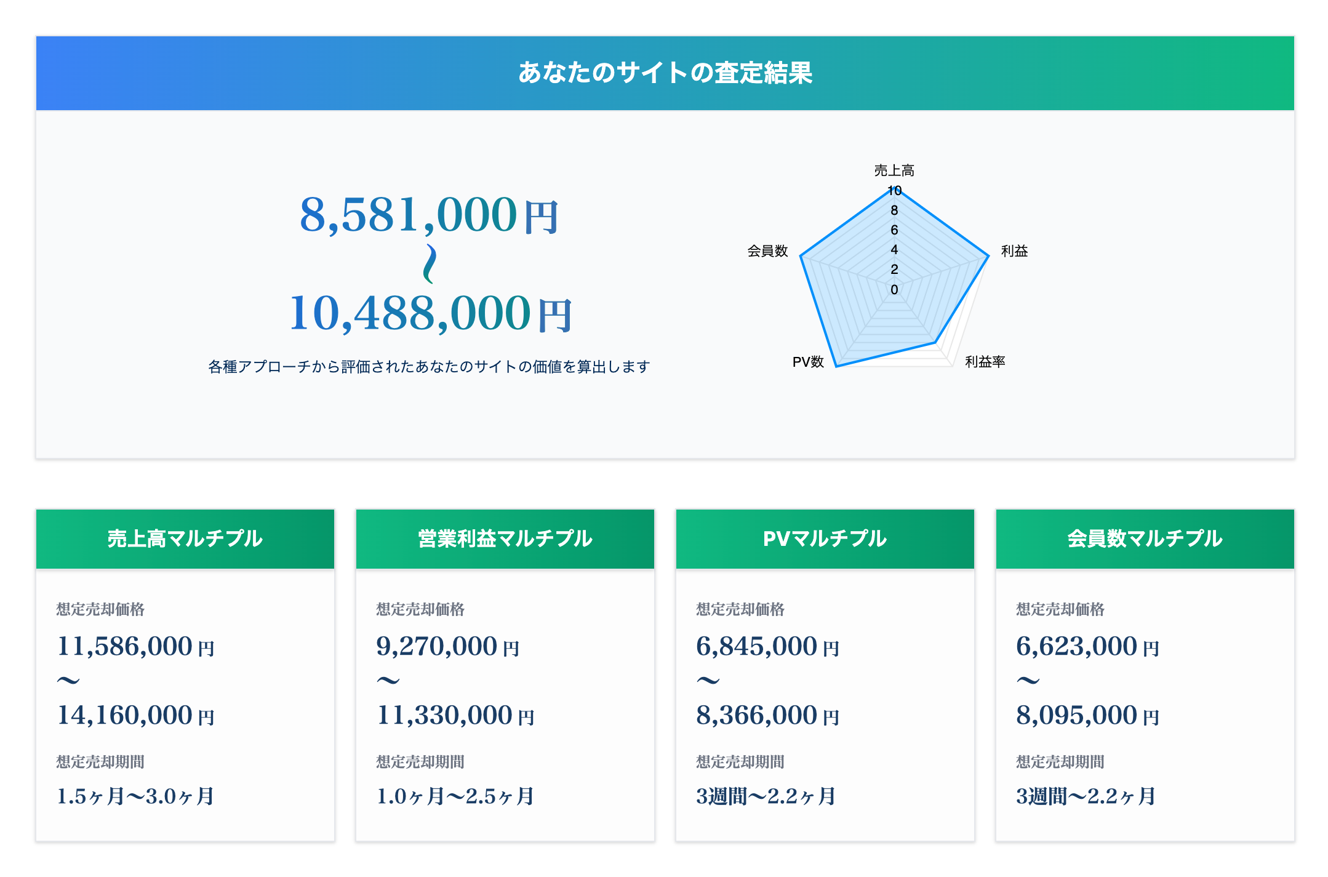1328x877 pixels.
Task: Click the explanation text below the valuation range
Action: [x=429, y=367]
